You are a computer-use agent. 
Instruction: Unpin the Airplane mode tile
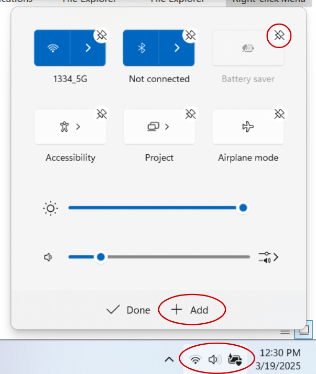[x=279, y=114]
